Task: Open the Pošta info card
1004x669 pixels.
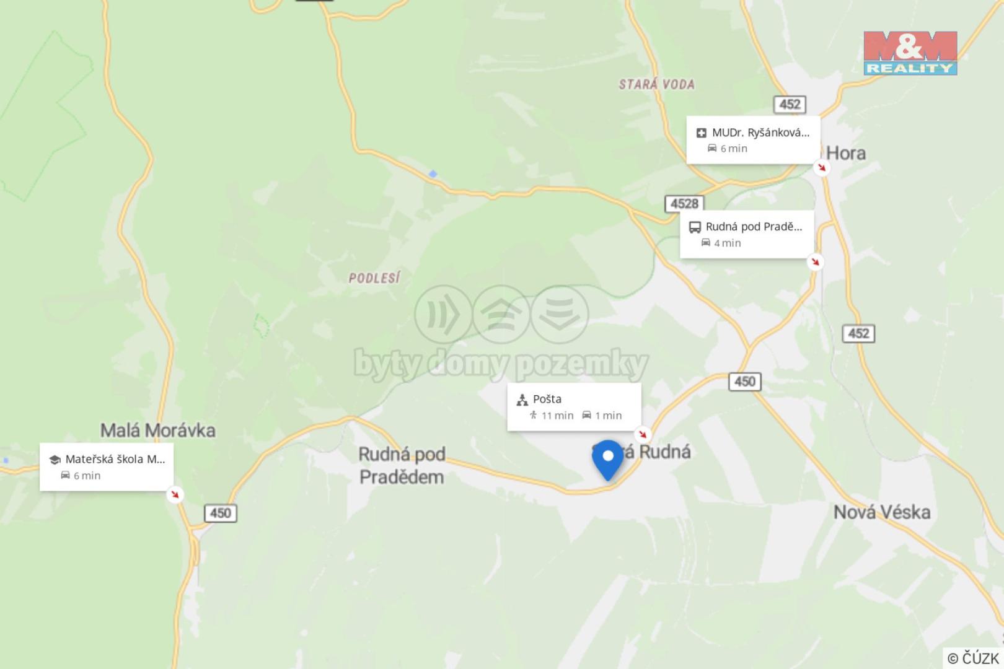Action: [x=575, y=407]
